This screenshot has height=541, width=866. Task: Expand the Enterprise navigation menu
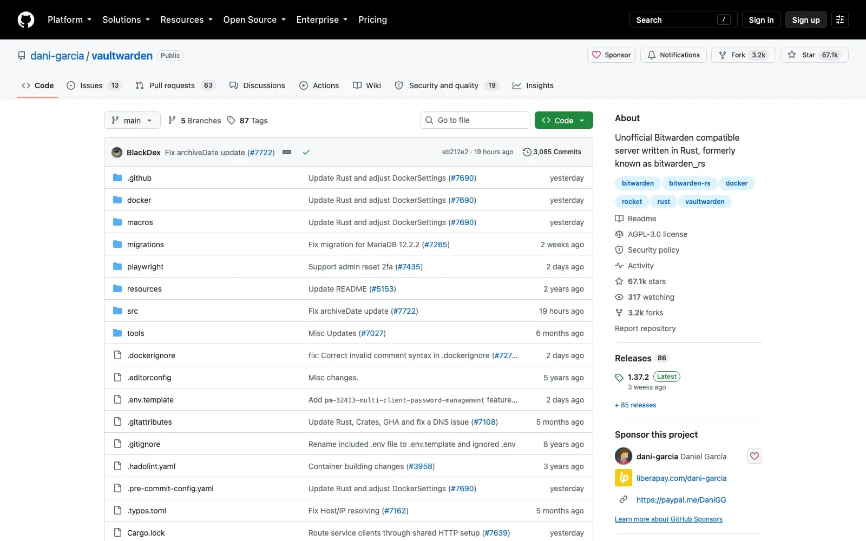click(322, 19)
